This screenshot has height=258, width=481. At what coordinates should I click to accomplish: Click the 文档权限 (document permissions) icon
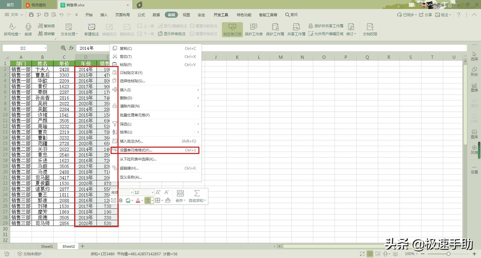pos(370,27)
